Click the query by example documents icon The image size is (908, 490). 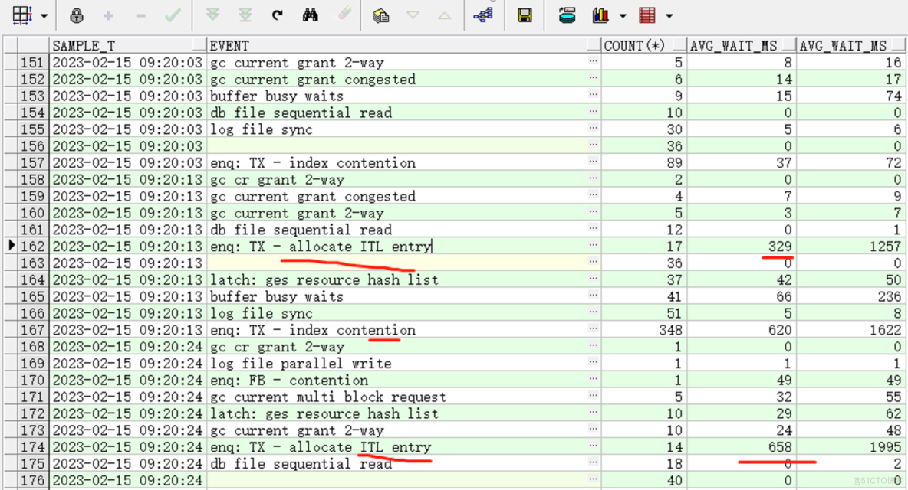point(380,15)
